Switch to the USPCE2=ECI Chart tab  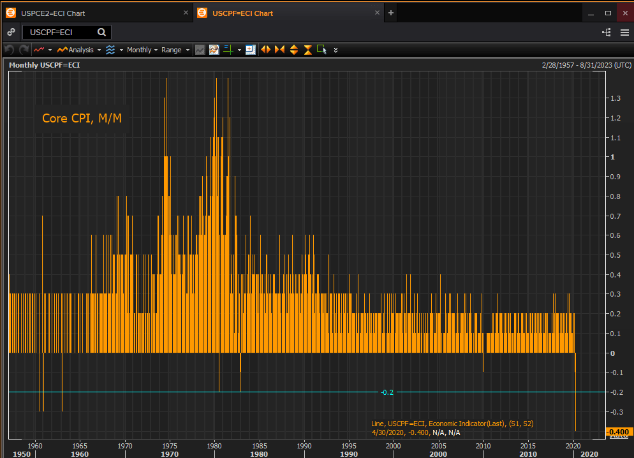click(x=53, y=13)
